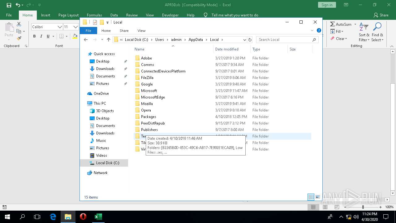The image size is (396, 223).
Task: Switch to the Explorer View tab
Action: pos(141,31)
